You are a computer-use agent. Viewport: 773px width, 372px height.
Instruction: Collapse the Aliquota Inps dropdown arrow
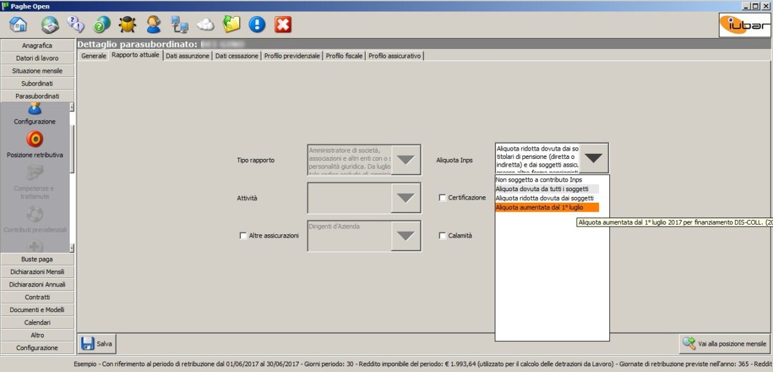tap(593, 158)
